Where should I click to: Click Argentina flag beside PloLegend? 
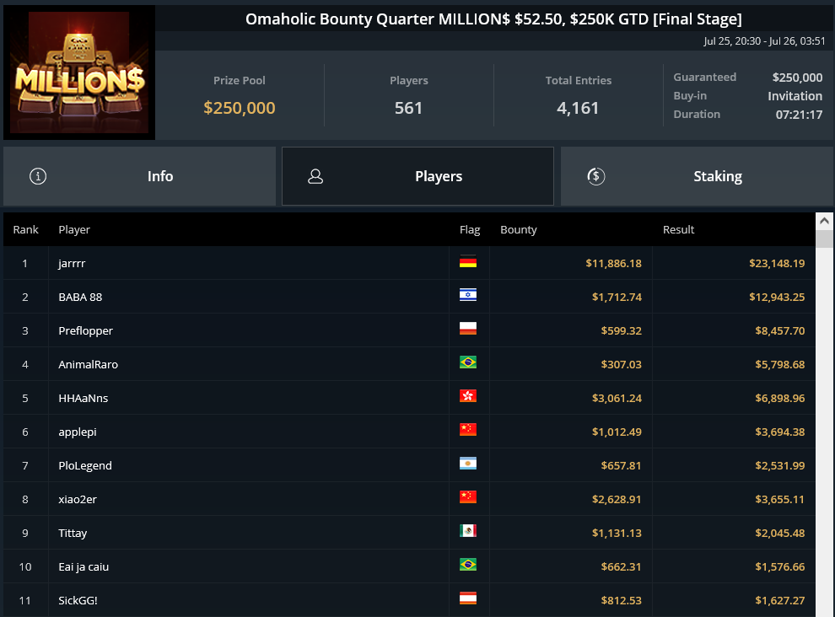468,464
